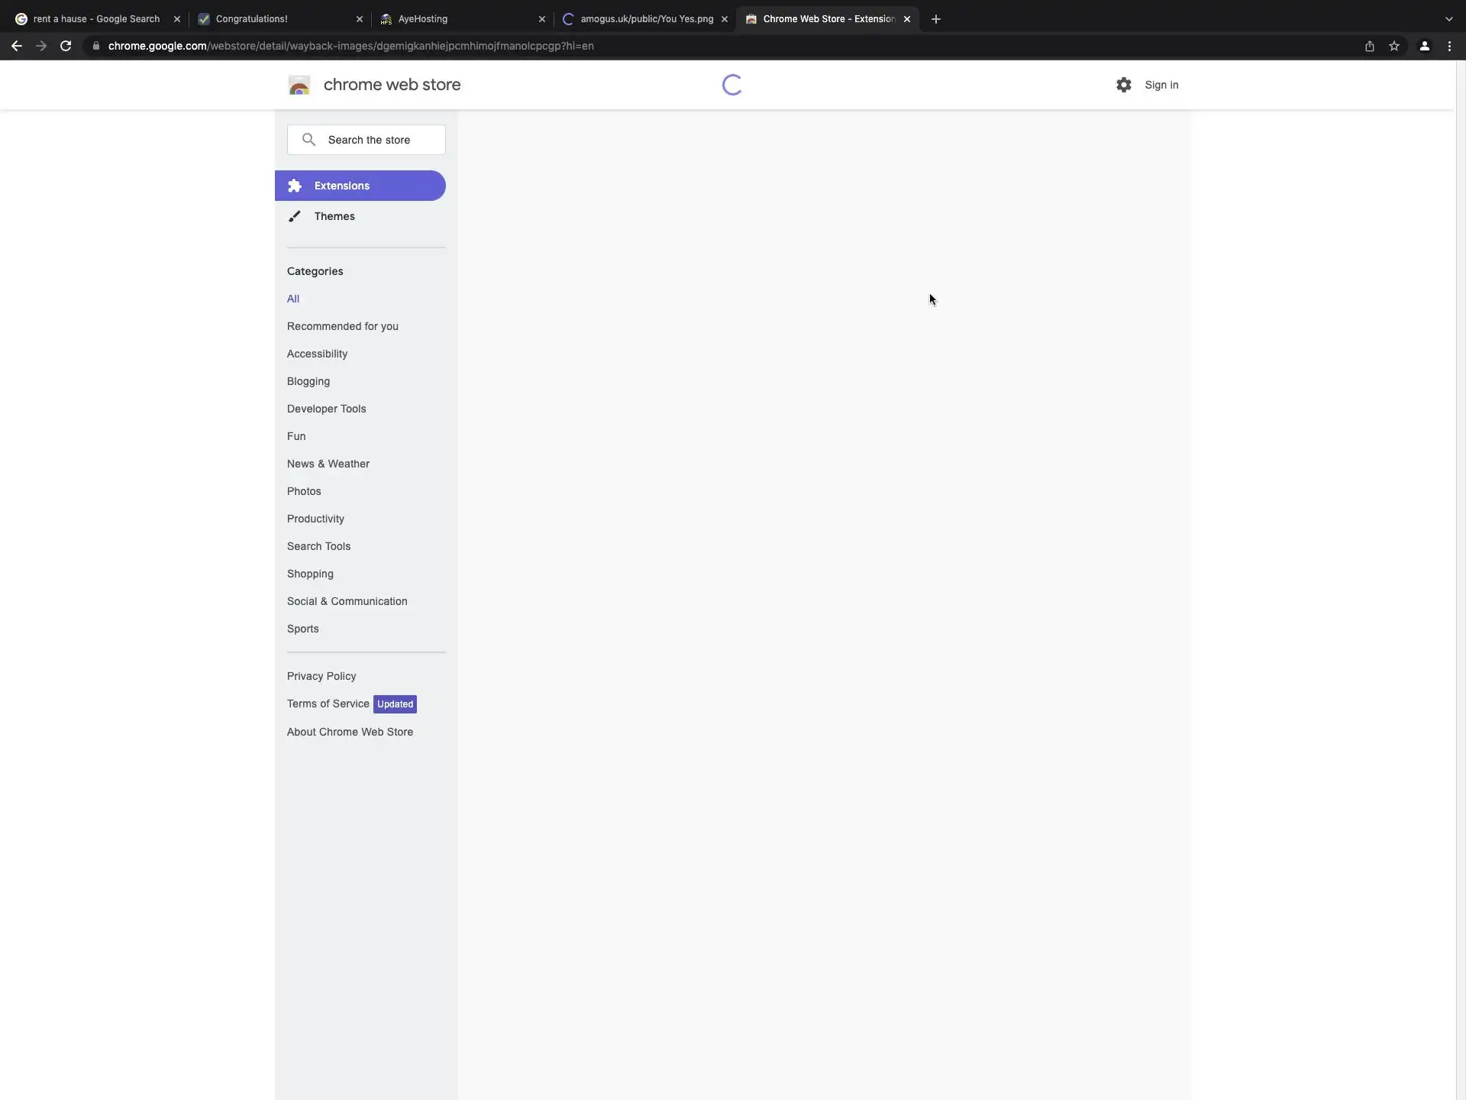Image resolution: width=1466 pixels, height=1100 pixels.
Task: Click the Sign in link
Action: (x=1161, y=85)
